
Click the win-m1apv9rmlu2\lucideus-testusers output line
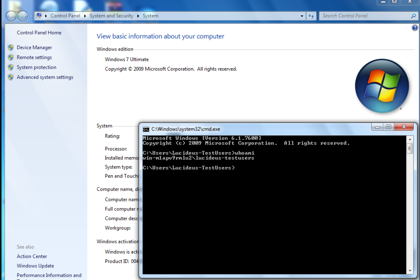198,158
